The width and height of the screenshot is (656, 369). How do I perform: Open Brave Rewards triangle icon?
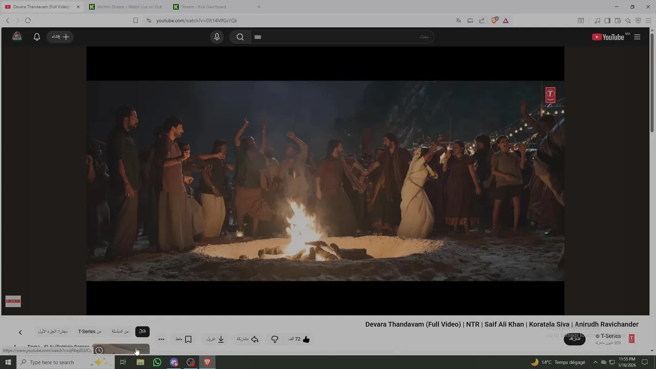506,20
